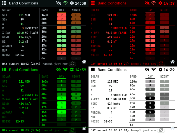Click the WiFi icon in the dark-theme panel
The image size is (177, 133).
pos(65,3)
